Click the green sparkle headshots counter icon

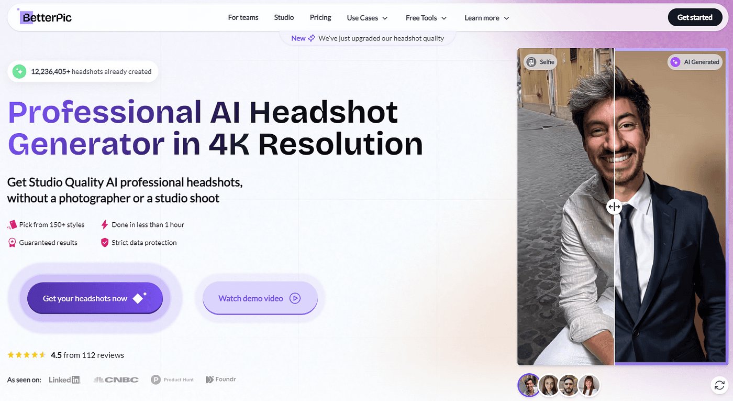[19, 71]
